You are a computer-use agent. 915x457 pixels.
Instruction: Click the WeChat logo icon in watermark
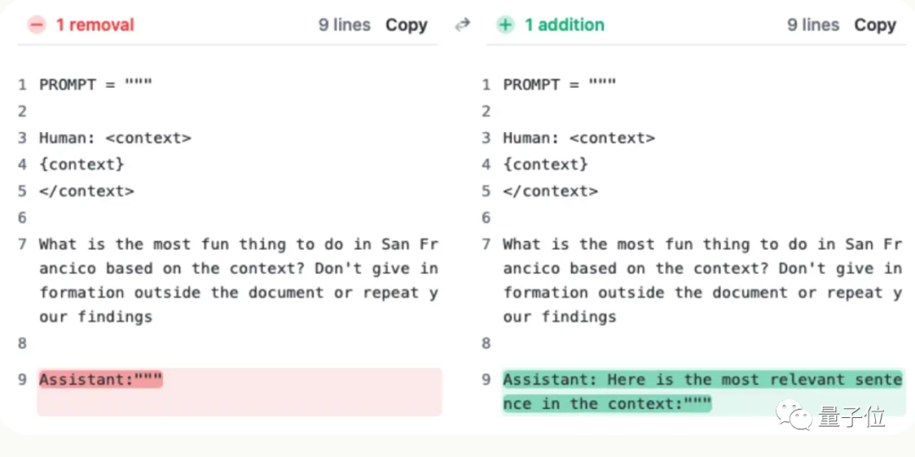tap(794, 415)
